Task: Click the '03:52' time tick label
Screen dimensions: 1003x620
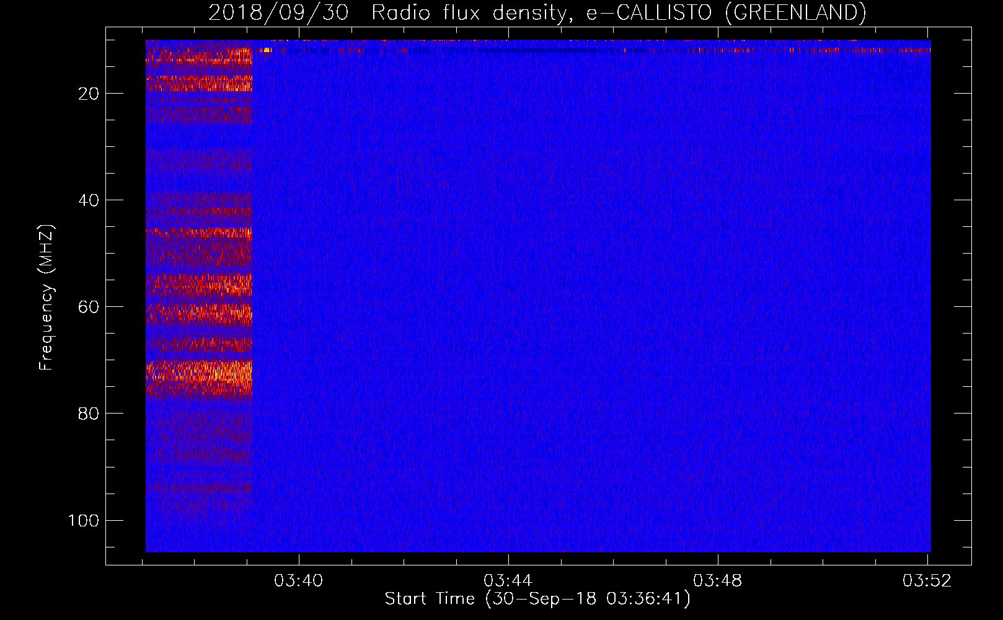Action: coord(927,581)
